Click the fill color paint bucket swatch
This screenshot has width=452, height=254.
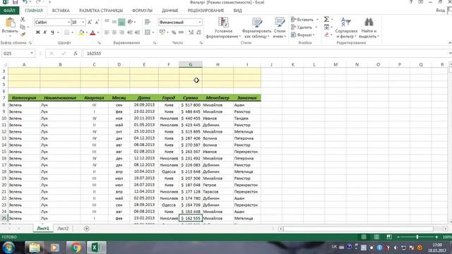tap(81, 32)
